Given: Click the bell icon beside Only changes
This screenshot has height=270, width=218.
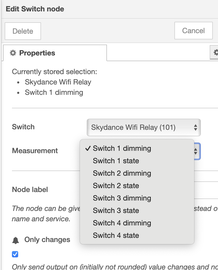Looking at the screenshot, I should point(16,240).
